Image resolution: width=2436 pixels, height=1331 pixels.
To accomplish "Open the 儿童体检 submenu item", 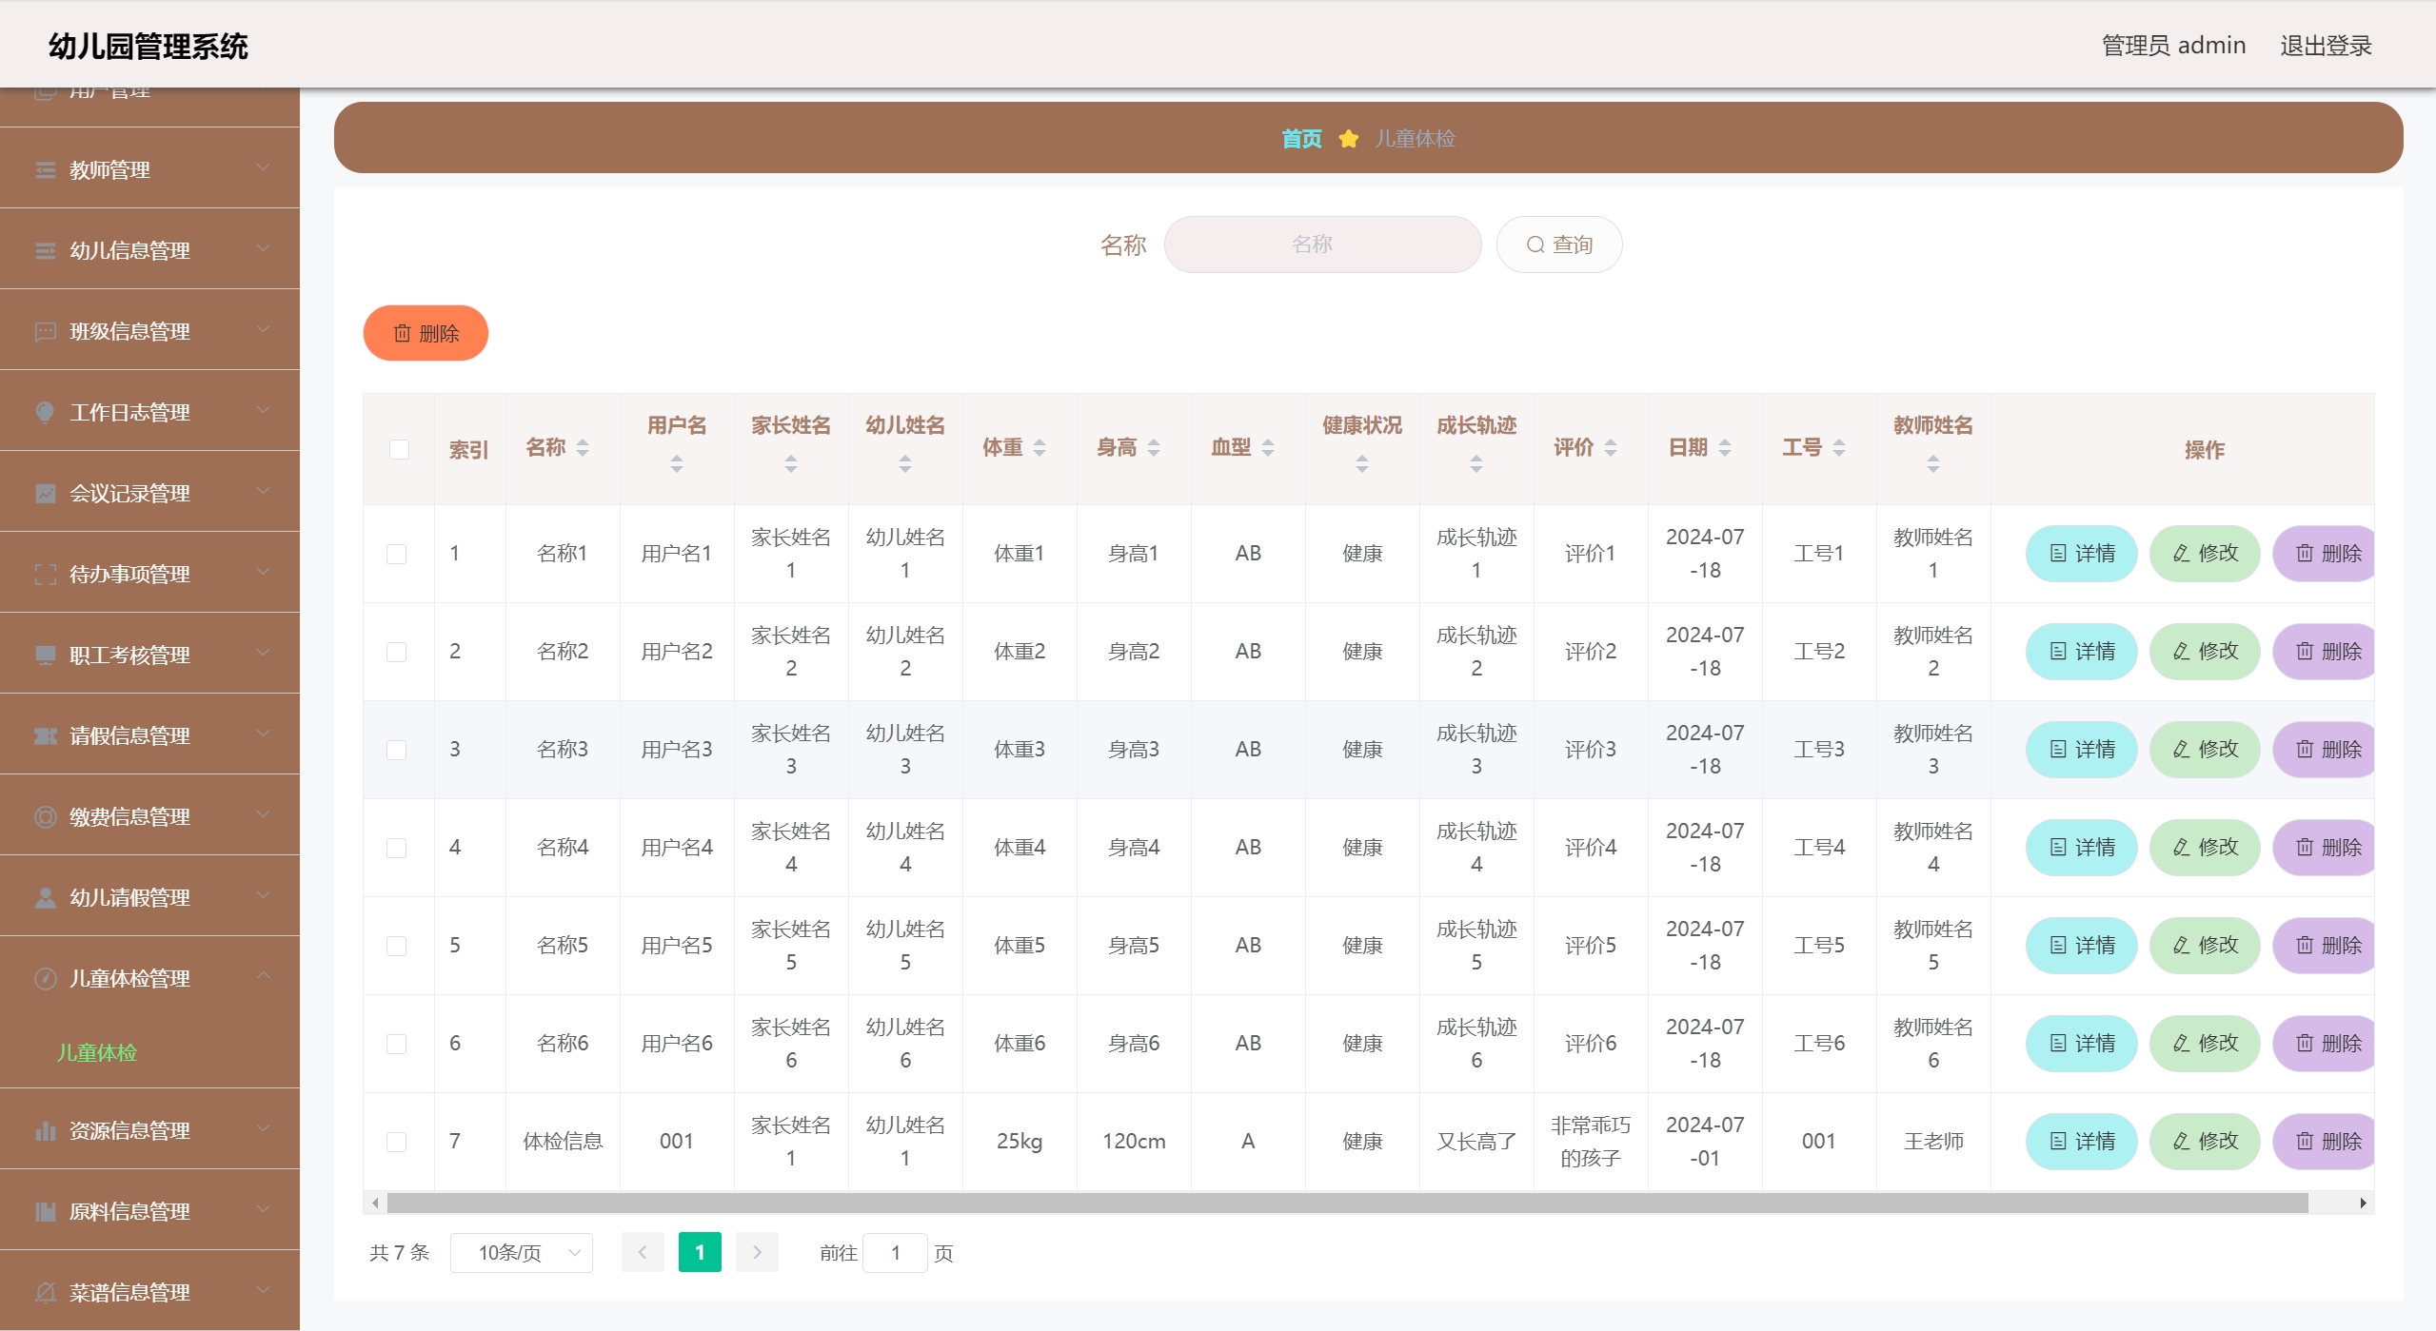I will [x=97, y=1052].
